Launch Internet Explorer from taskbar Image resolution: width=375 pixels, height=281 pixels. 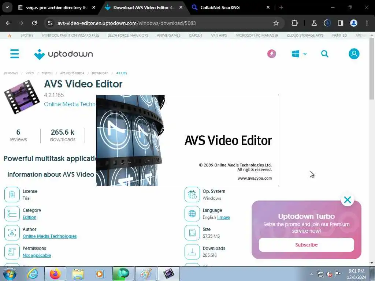pos(33,274)
